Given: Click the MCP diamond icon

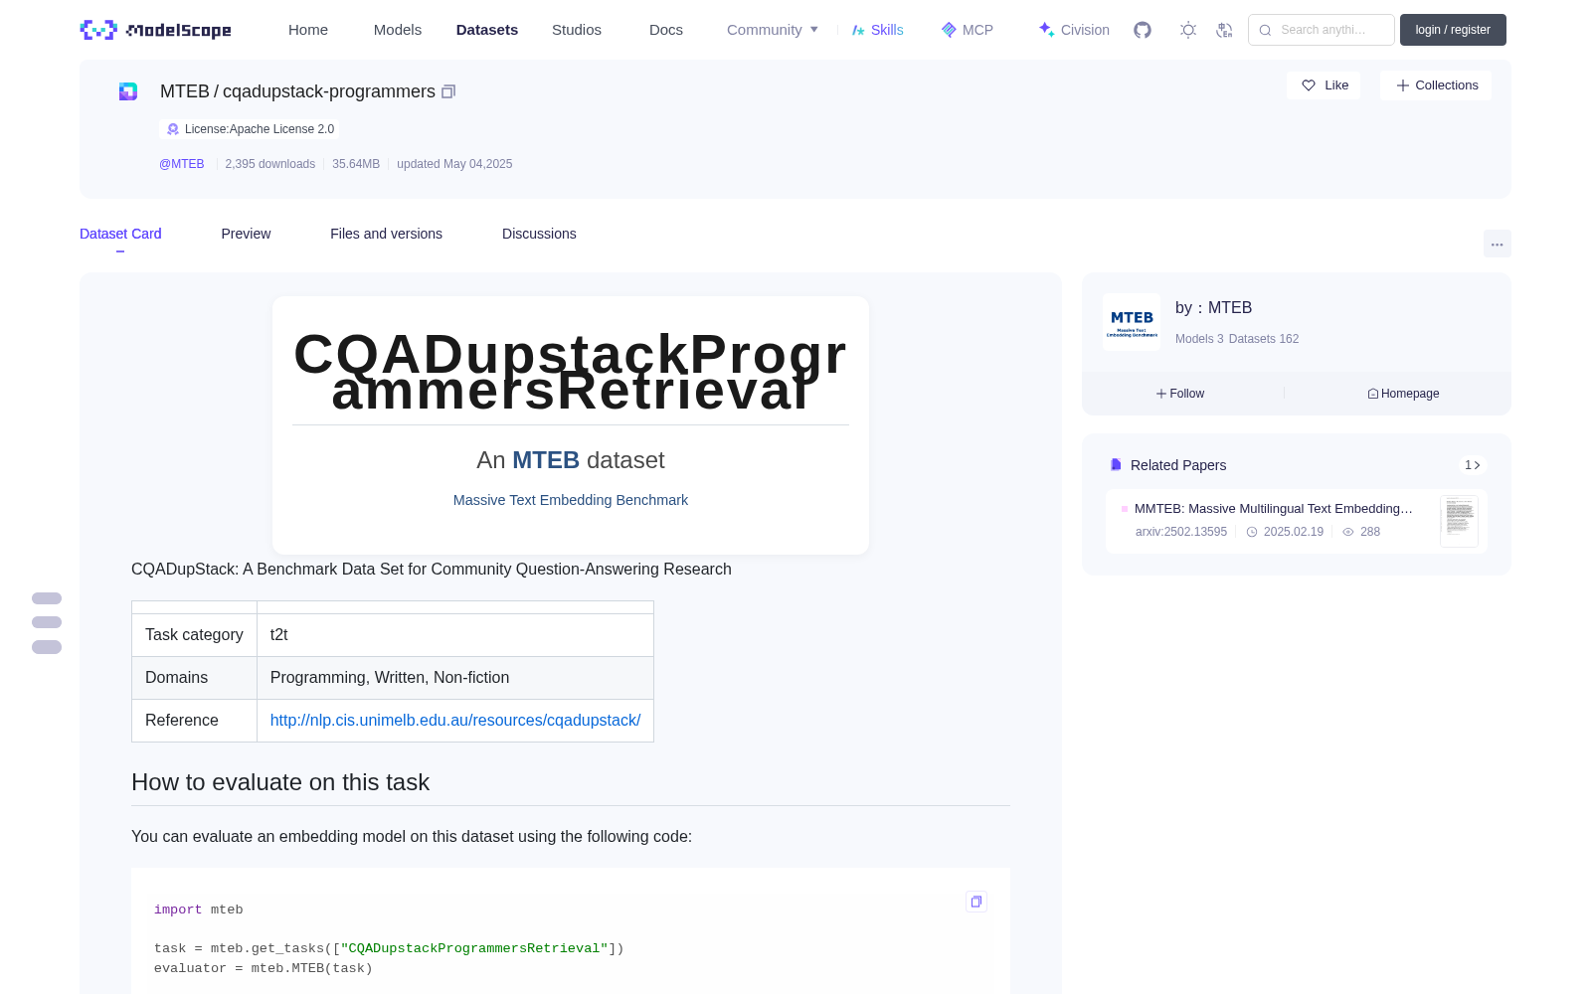Looking at the screenshot, I should point(949,30).
